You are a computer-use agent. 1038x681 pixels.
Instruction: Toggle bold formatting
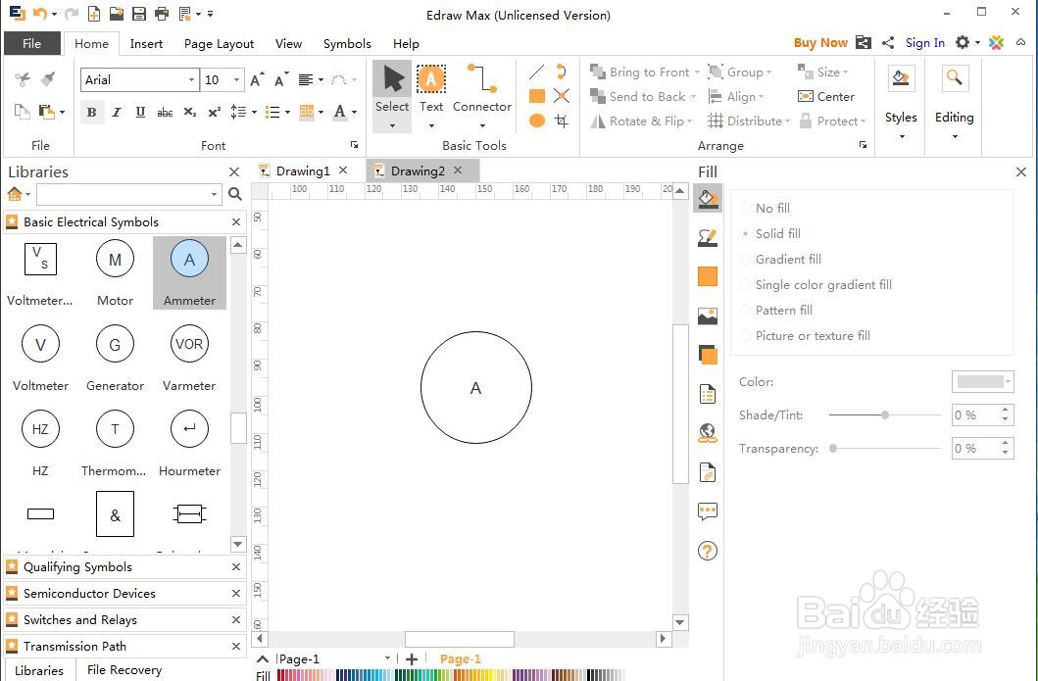(91, 112)
